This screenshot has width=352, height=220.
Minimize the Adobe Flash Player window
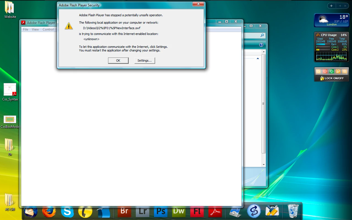pos(220,21)
